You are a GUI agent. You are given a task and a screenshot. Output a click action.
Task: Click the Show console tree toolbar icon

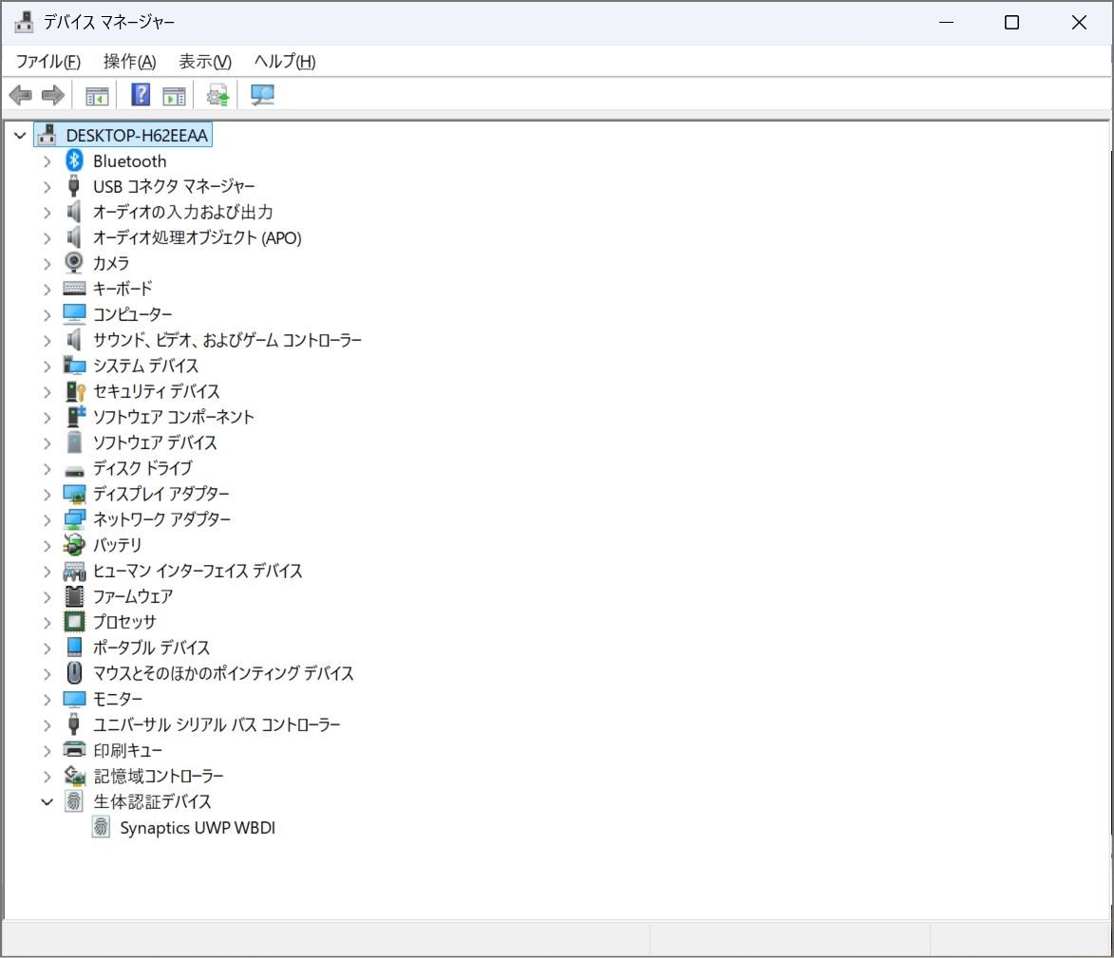(95, 94)
